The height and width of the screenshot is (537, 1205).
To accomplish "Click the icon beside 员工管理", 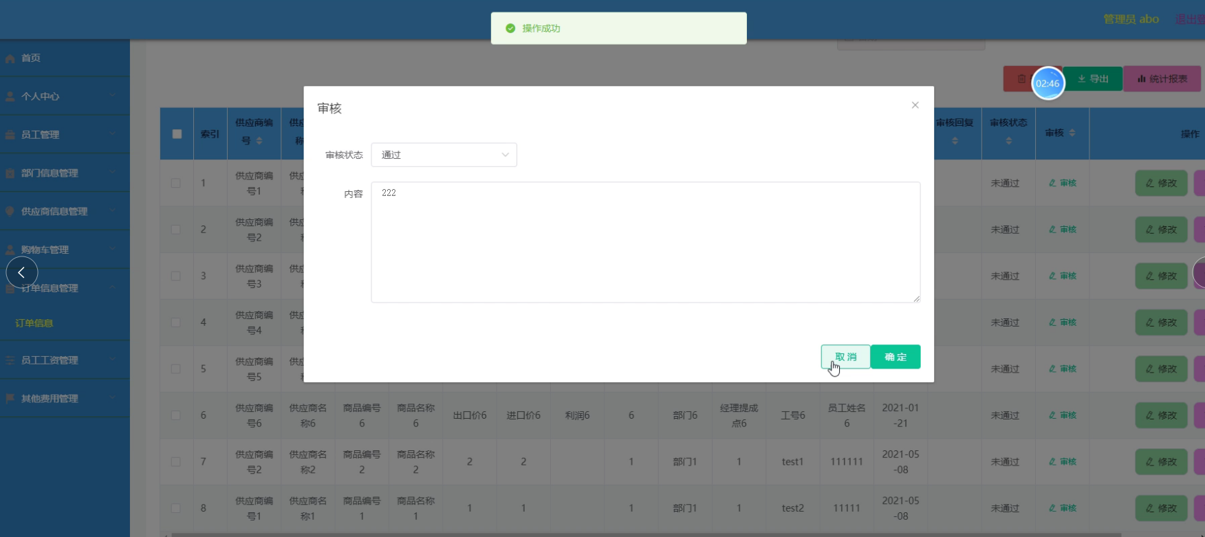I will (x=10, y=135).
